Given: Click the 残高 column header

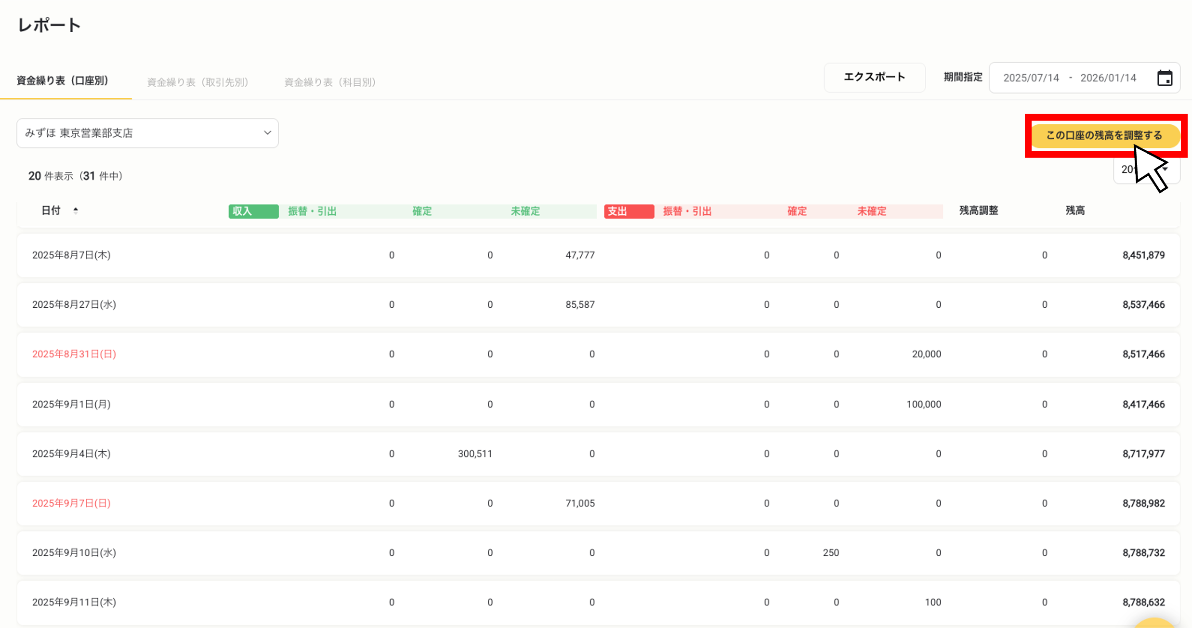Looking at the screenshot, I should (x=1075, y=210).
